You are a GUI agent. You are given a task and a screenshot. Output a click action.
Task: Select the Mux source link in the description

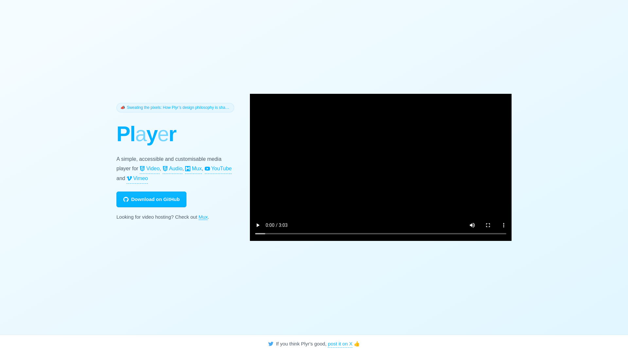click(x=193, y=169)
